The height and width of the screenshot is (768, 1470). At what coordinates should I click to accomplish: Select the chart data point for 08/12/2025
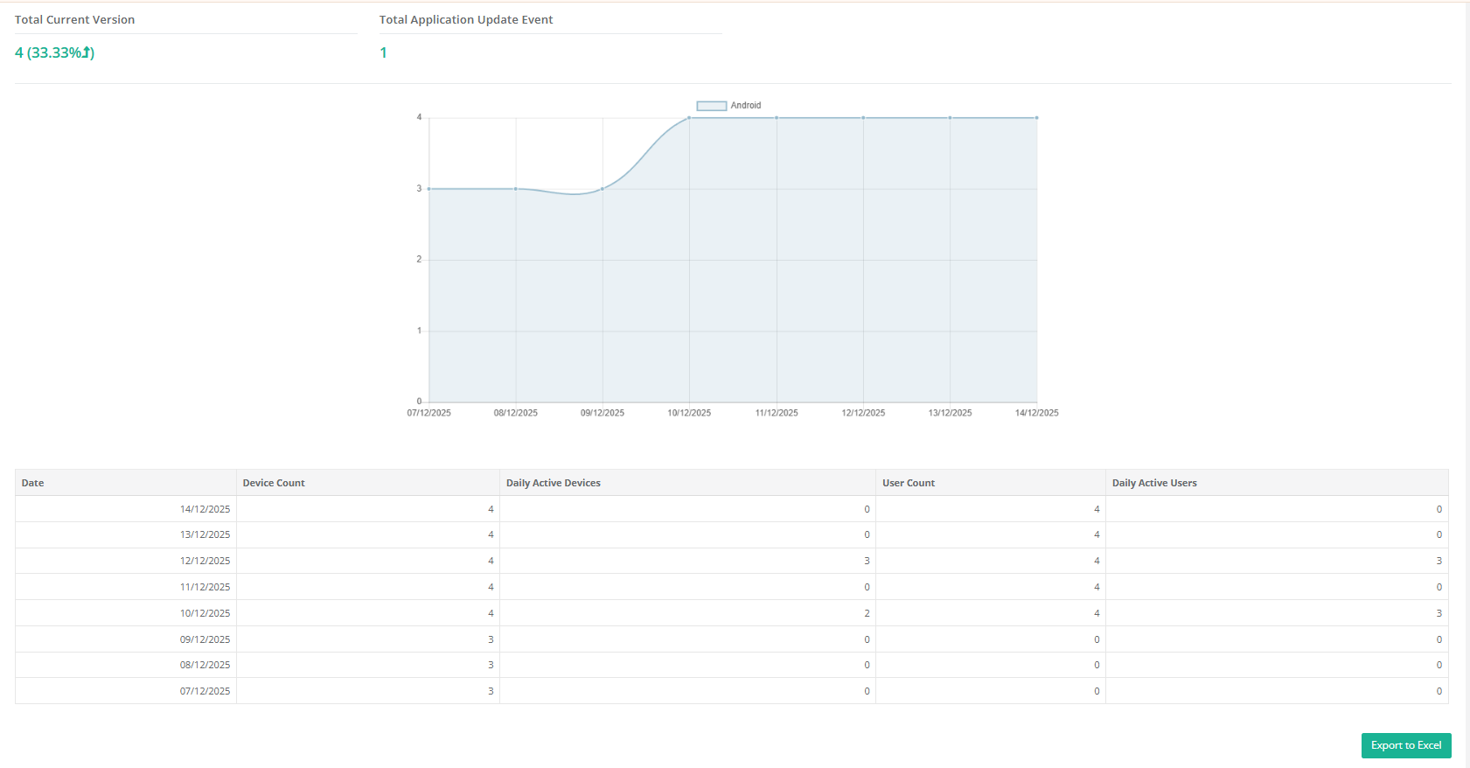coord(516,189)
